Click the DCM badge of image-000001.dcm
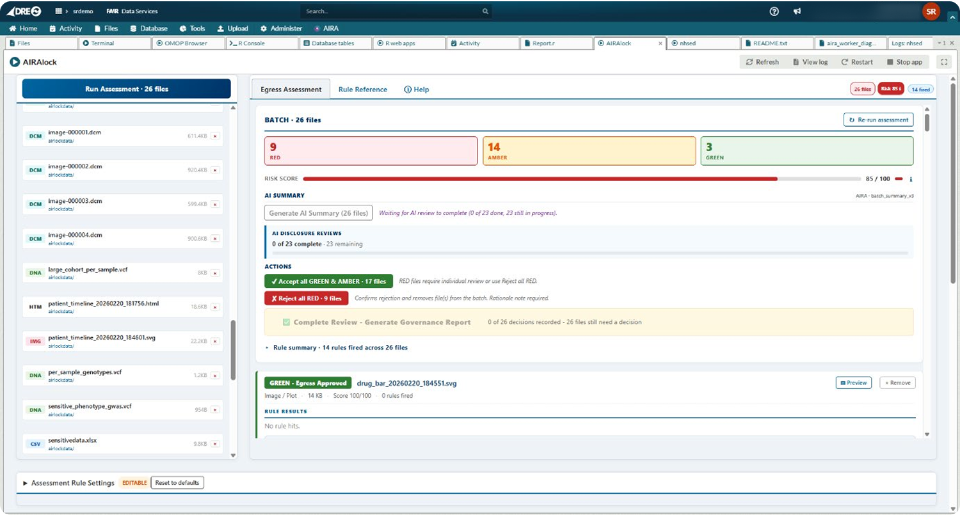Viewport: 960px width, 515px height. pyautogui.click(x=35, y=136)
